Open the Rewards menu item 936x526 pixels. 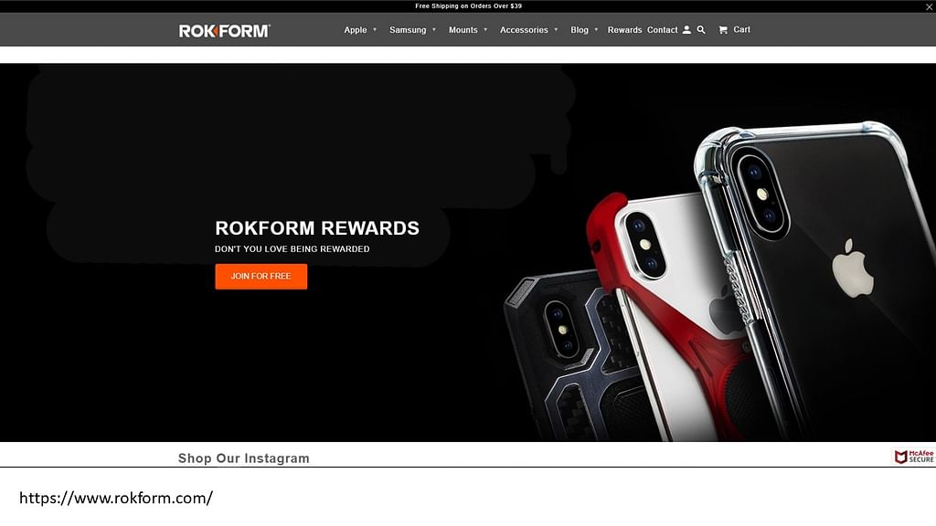(x=624, y=30)
